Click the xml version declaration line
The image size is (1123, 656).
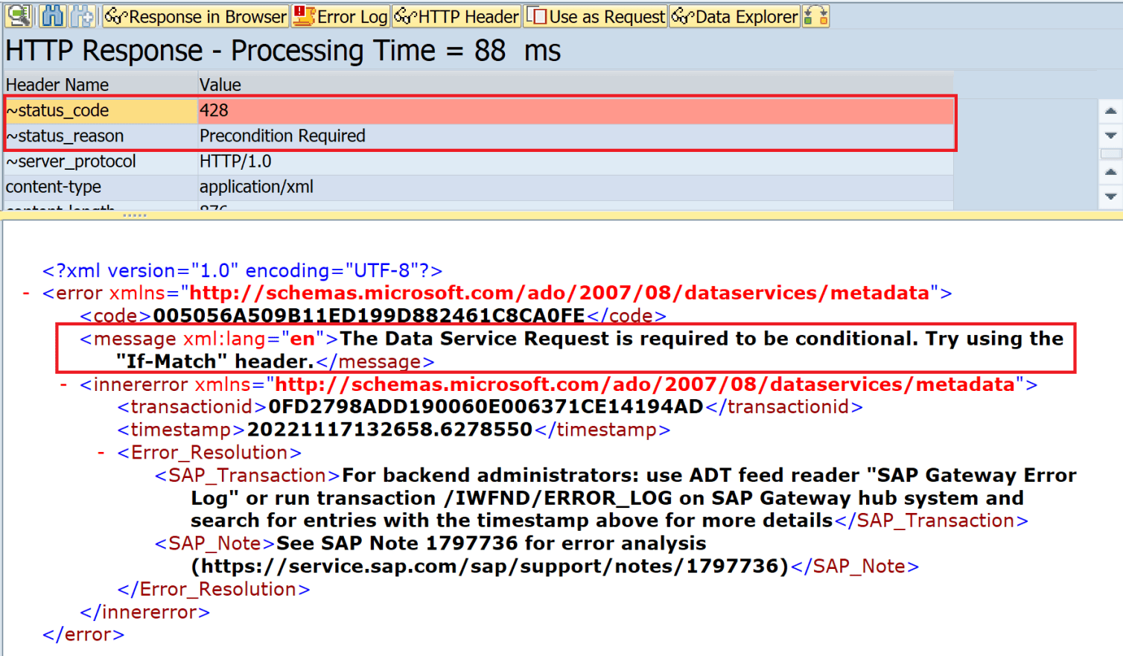point(242,271)
